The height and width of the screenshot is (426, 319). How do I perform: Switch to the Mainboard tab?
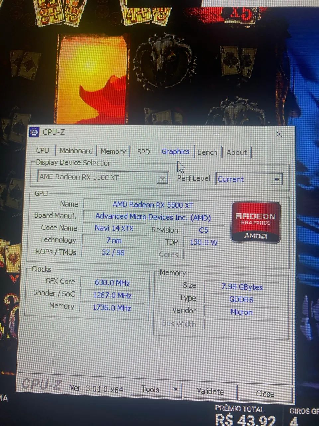[76, 151]
